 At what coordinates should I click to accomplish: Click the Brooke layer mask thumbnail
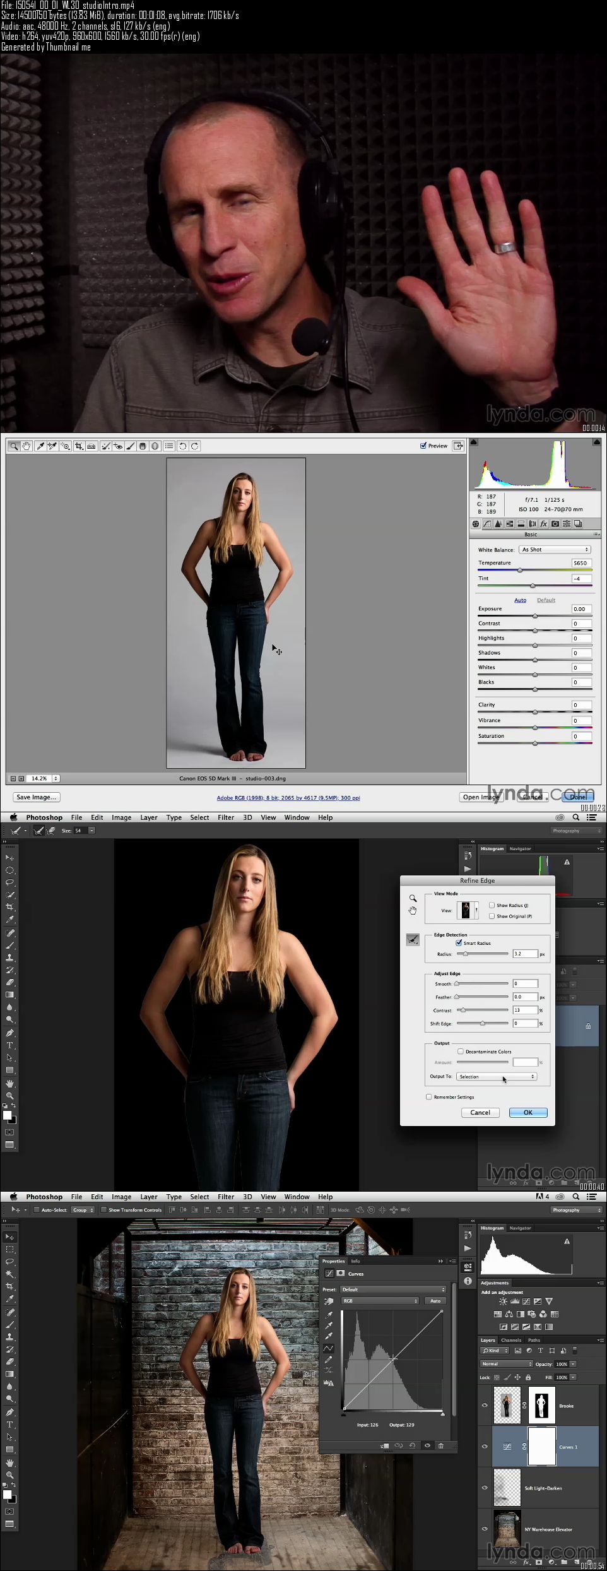click(x=541, y=1405)
